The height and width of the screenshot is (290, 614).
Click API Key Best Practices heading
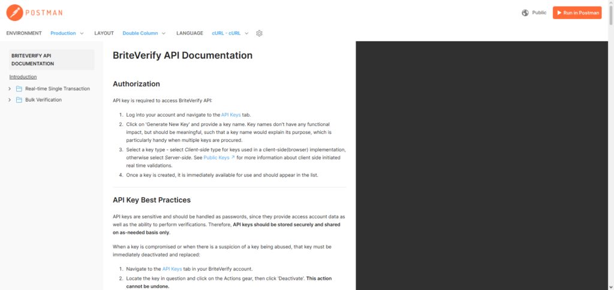[x=152, y=200]
